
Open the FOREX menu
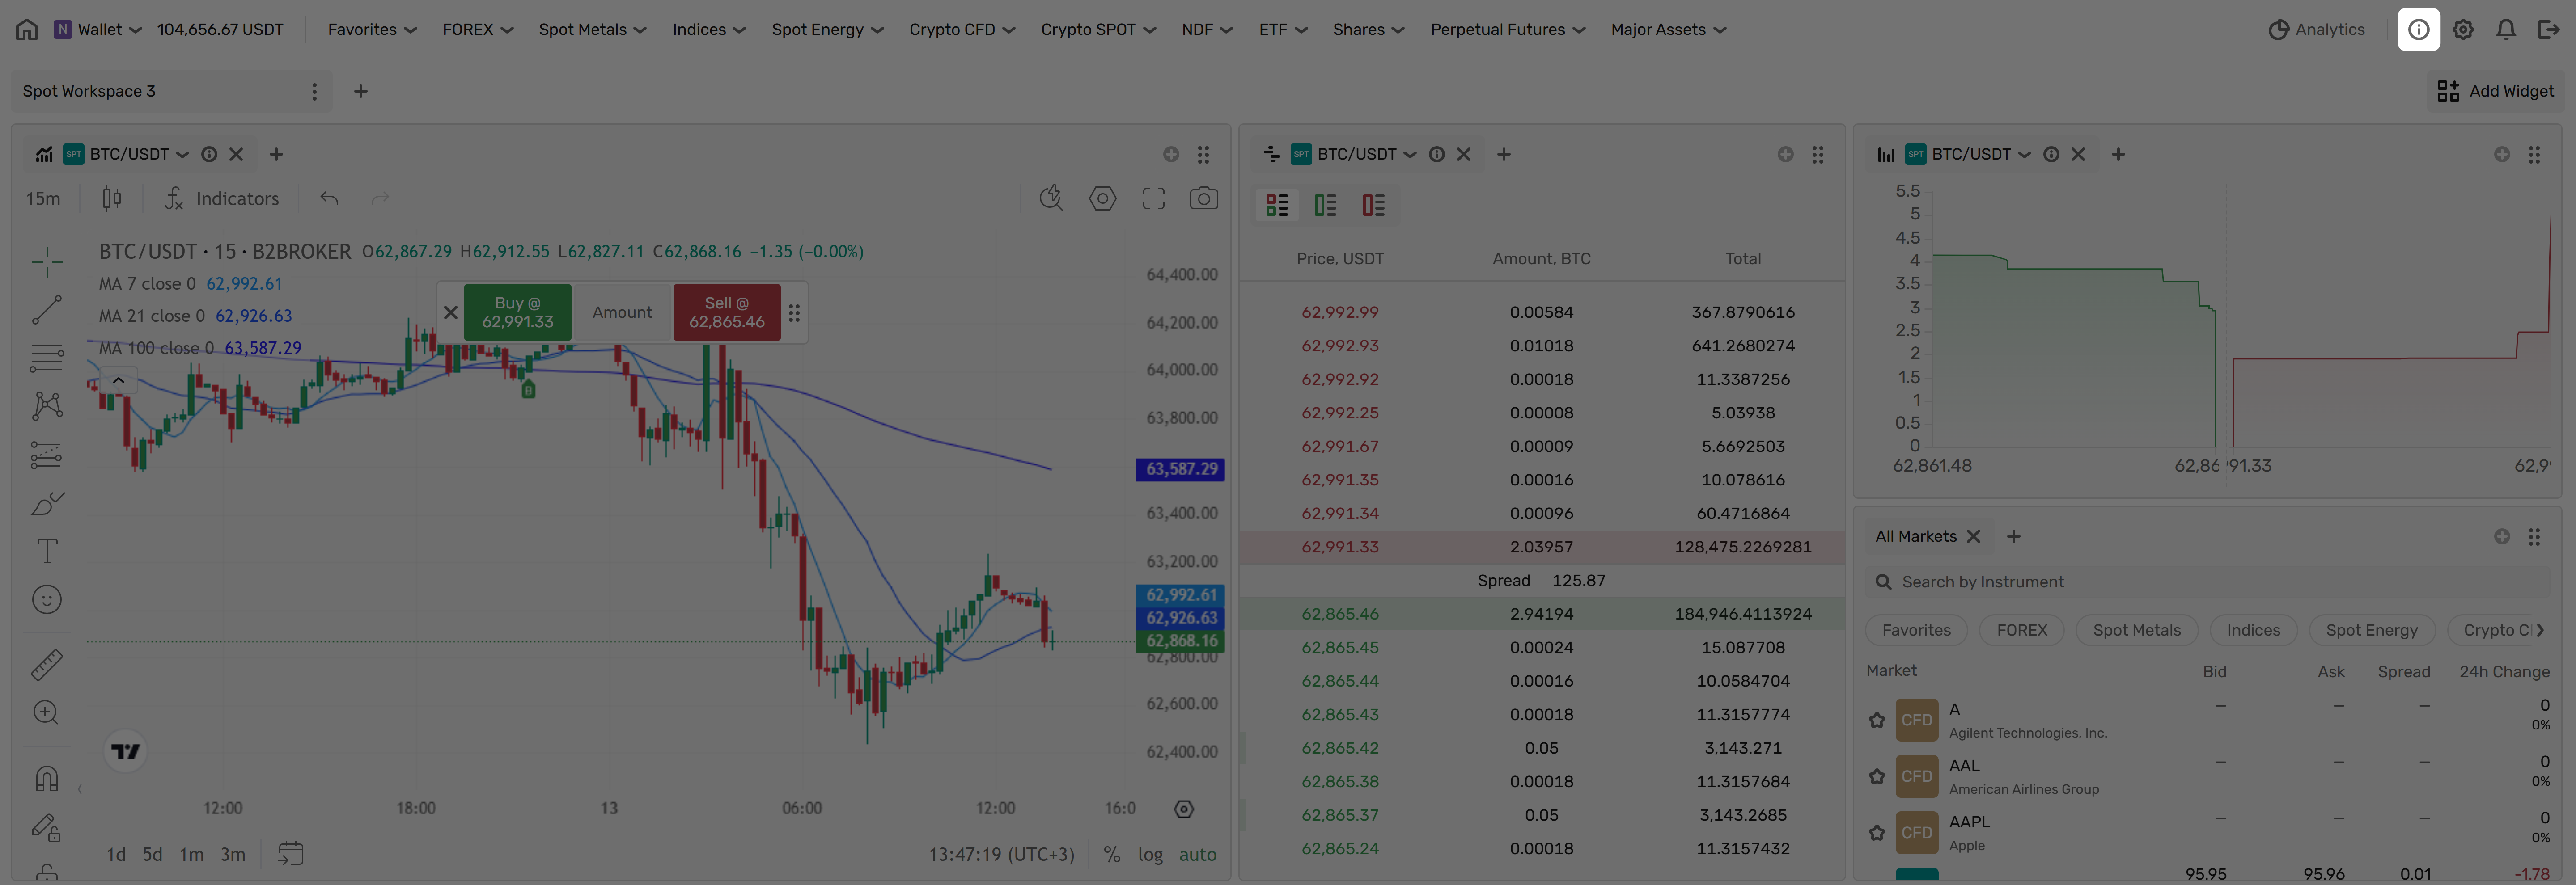pyautogui.click(x=478, y=29)
